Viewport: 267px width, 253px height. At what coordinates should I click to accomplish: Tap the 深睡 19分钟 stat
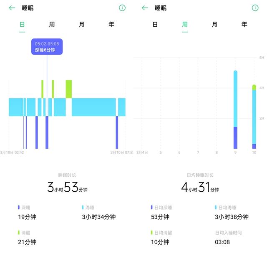tap(27, 213)
